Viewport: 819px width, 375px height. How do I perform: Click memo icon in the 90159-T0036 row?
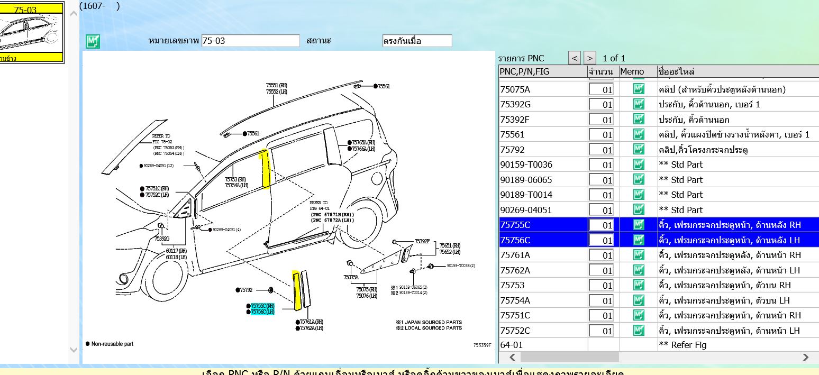pyautogui.click(x=639, y=164)
